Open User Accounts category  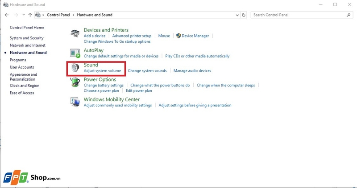[21, 67]
